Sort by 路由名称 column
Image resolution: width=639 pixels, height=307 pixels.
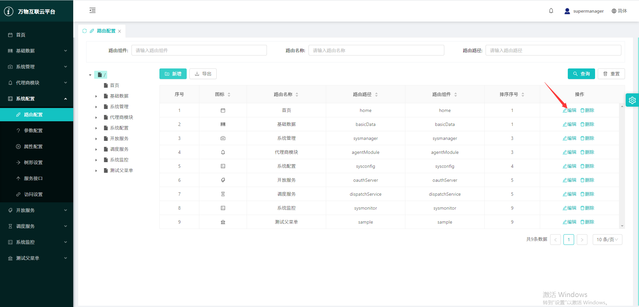coord(297,95)
